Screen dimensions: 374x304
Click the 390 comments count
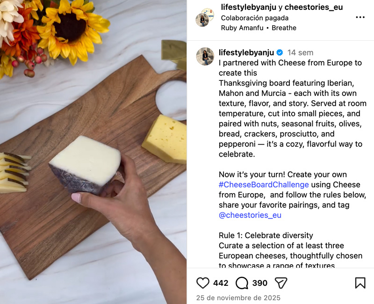tap(260, 283)
